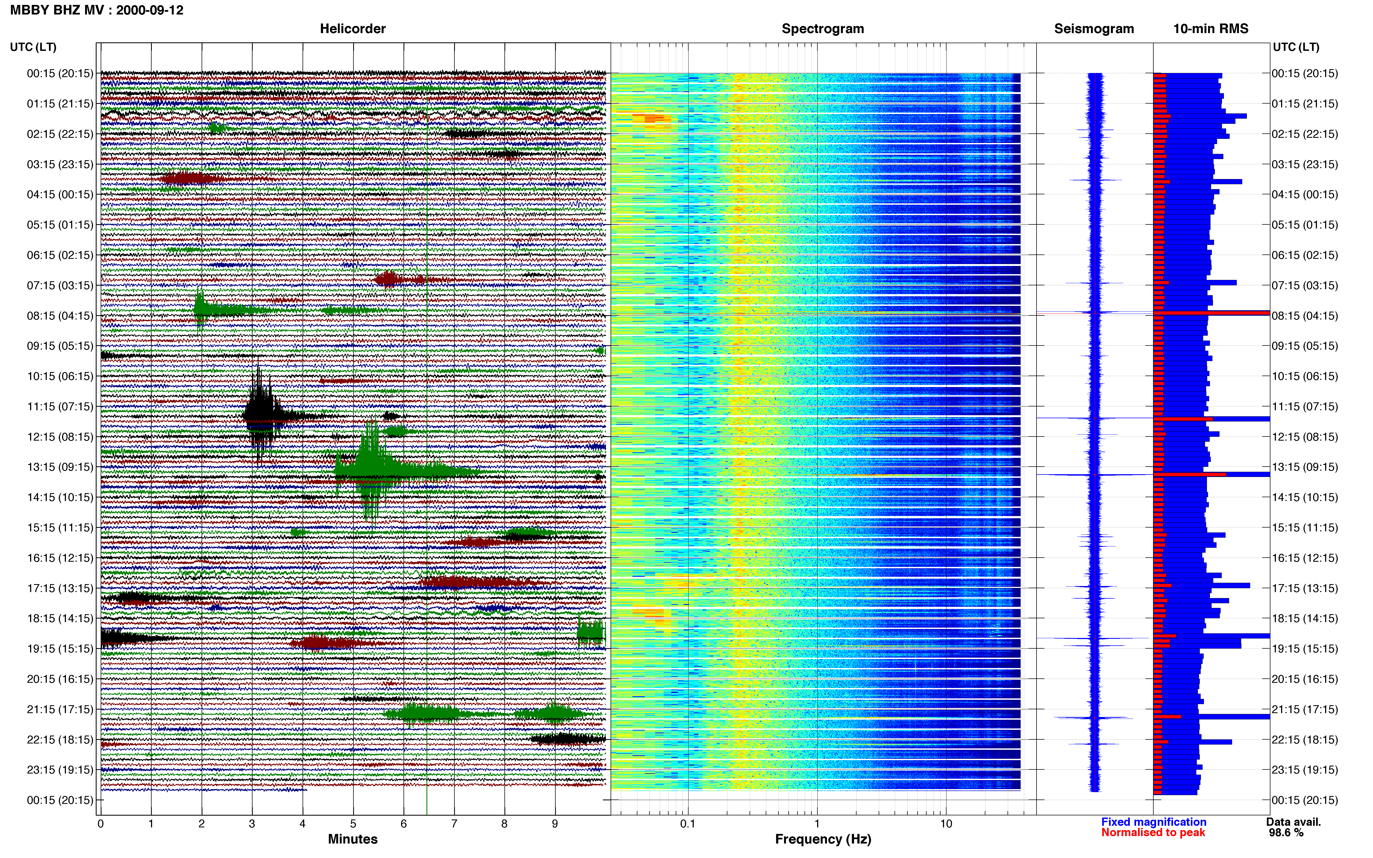This screenshot has height=858, width=1373.
Task: Click right time label '04:15 (00:15)'
Action: (1305, 195)
